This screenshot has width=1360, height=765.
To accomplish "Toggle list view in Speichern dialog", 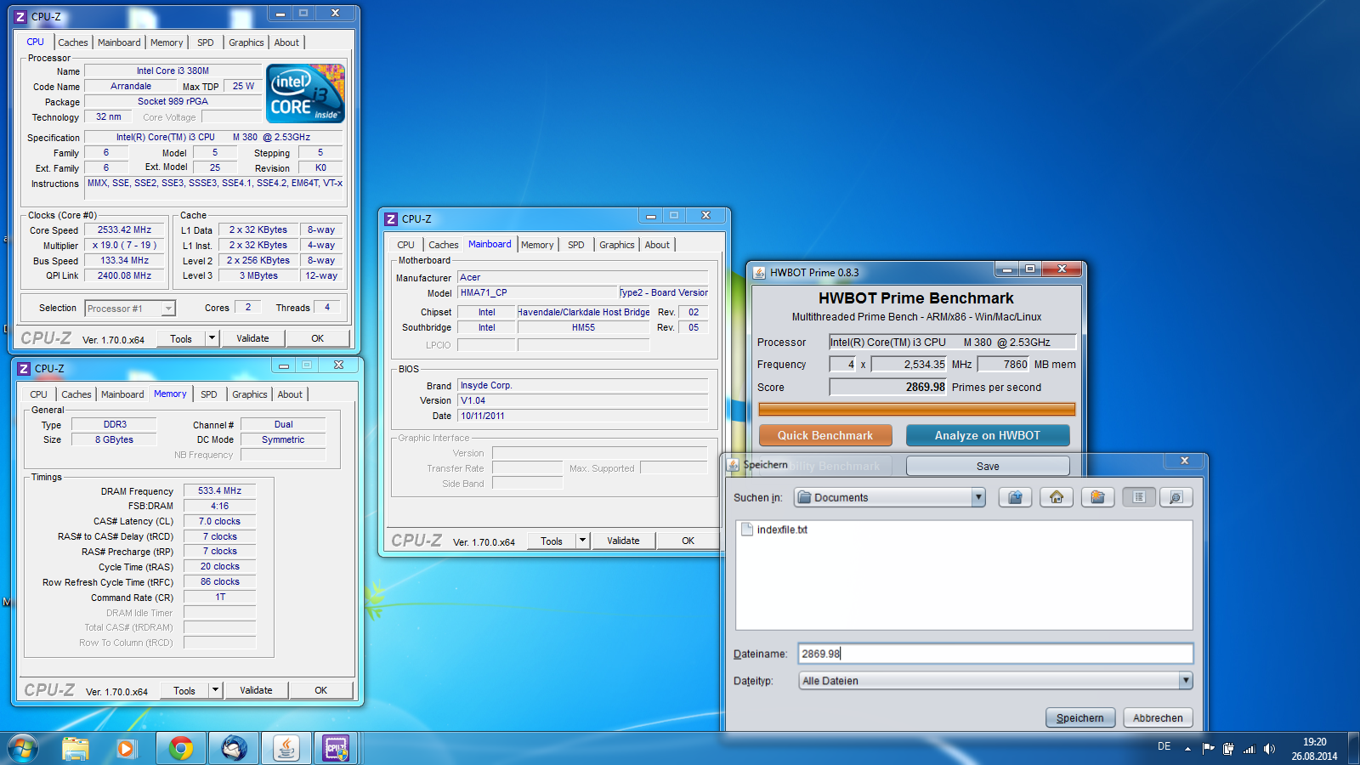I will (x=1139, y=497).
